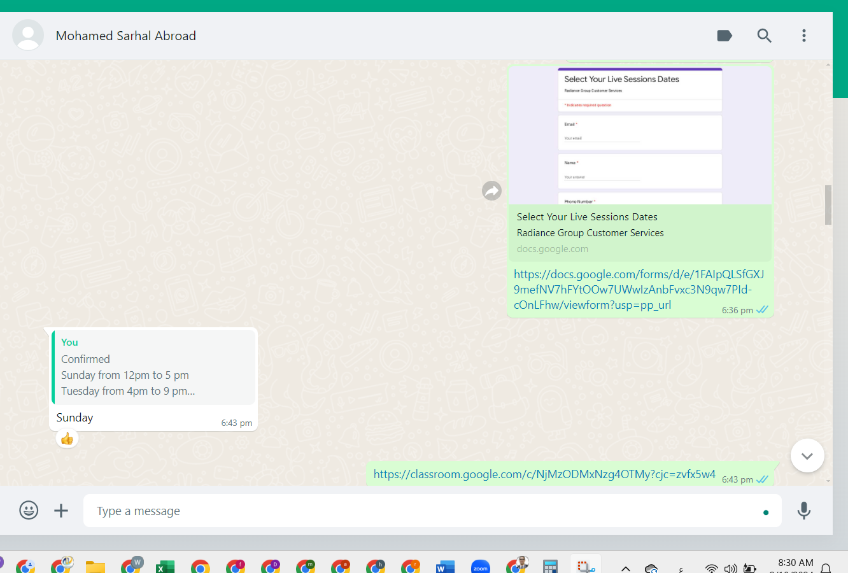Open the classroom.google.com link
Screen dimensions: 848x573
(x=544, y=474)
